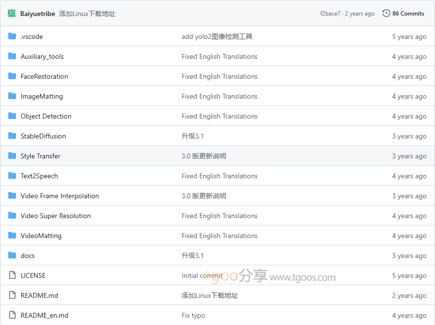Open the Auxiliary_tools folder
The width and height of the screenshot is (435, 325).
point(42,56)
